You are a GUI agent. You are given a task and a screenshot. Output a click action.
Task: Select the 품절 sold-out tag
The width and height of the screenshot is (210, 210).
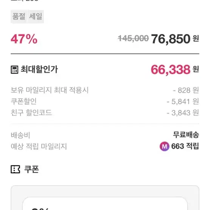click(19, 17)
